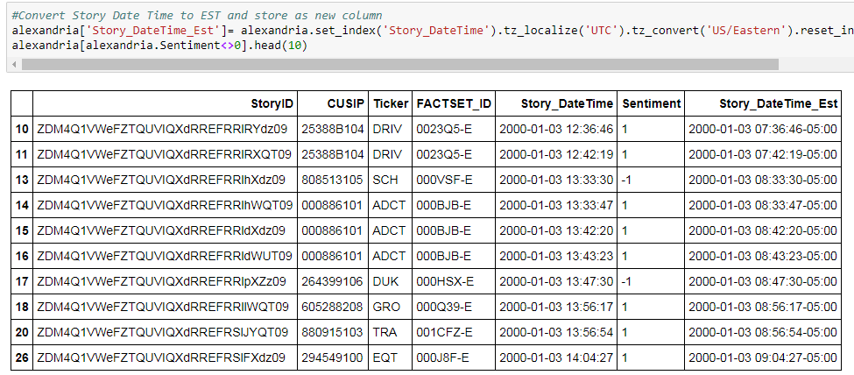Click the Story_DateTime column header
Image resolution: width=854 pixels, height=375 pixels.
click(556, 103)
